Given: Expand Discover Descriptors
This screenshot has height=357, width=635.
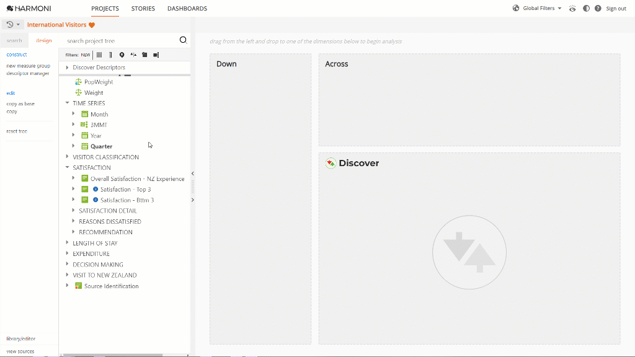Looking at the screenshot, I should click(x=67, y=68).
